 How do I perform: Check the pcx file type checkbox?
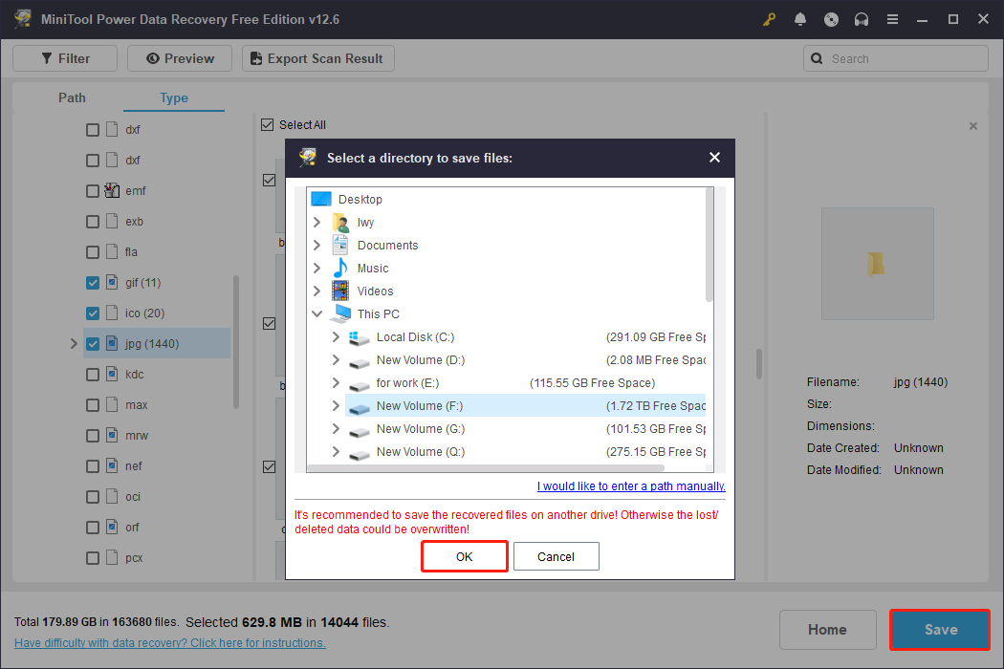pyautogui.click(x=93, y=558)
